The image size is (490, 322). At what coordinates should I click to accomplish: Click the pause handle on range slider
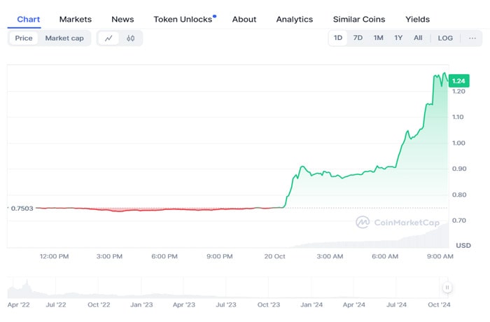(447, 287)
